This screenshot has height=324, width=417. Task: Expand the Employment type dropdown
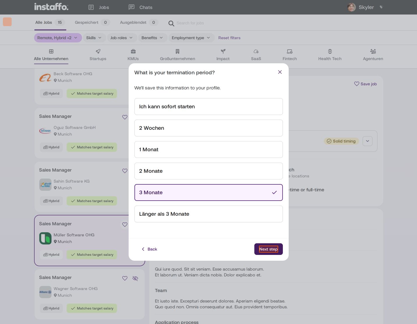[x=191, y=38]
